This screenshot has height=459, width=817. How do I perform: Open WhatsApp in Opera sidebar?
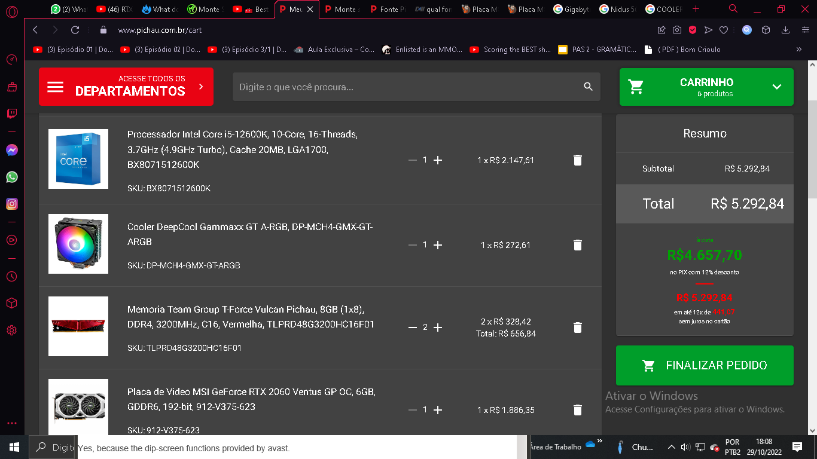(x=12, y=177)
